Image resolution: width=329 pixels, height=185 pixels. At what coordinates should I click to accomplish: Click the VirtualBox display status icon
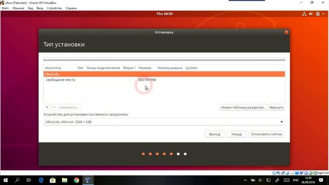click(297, 173)
